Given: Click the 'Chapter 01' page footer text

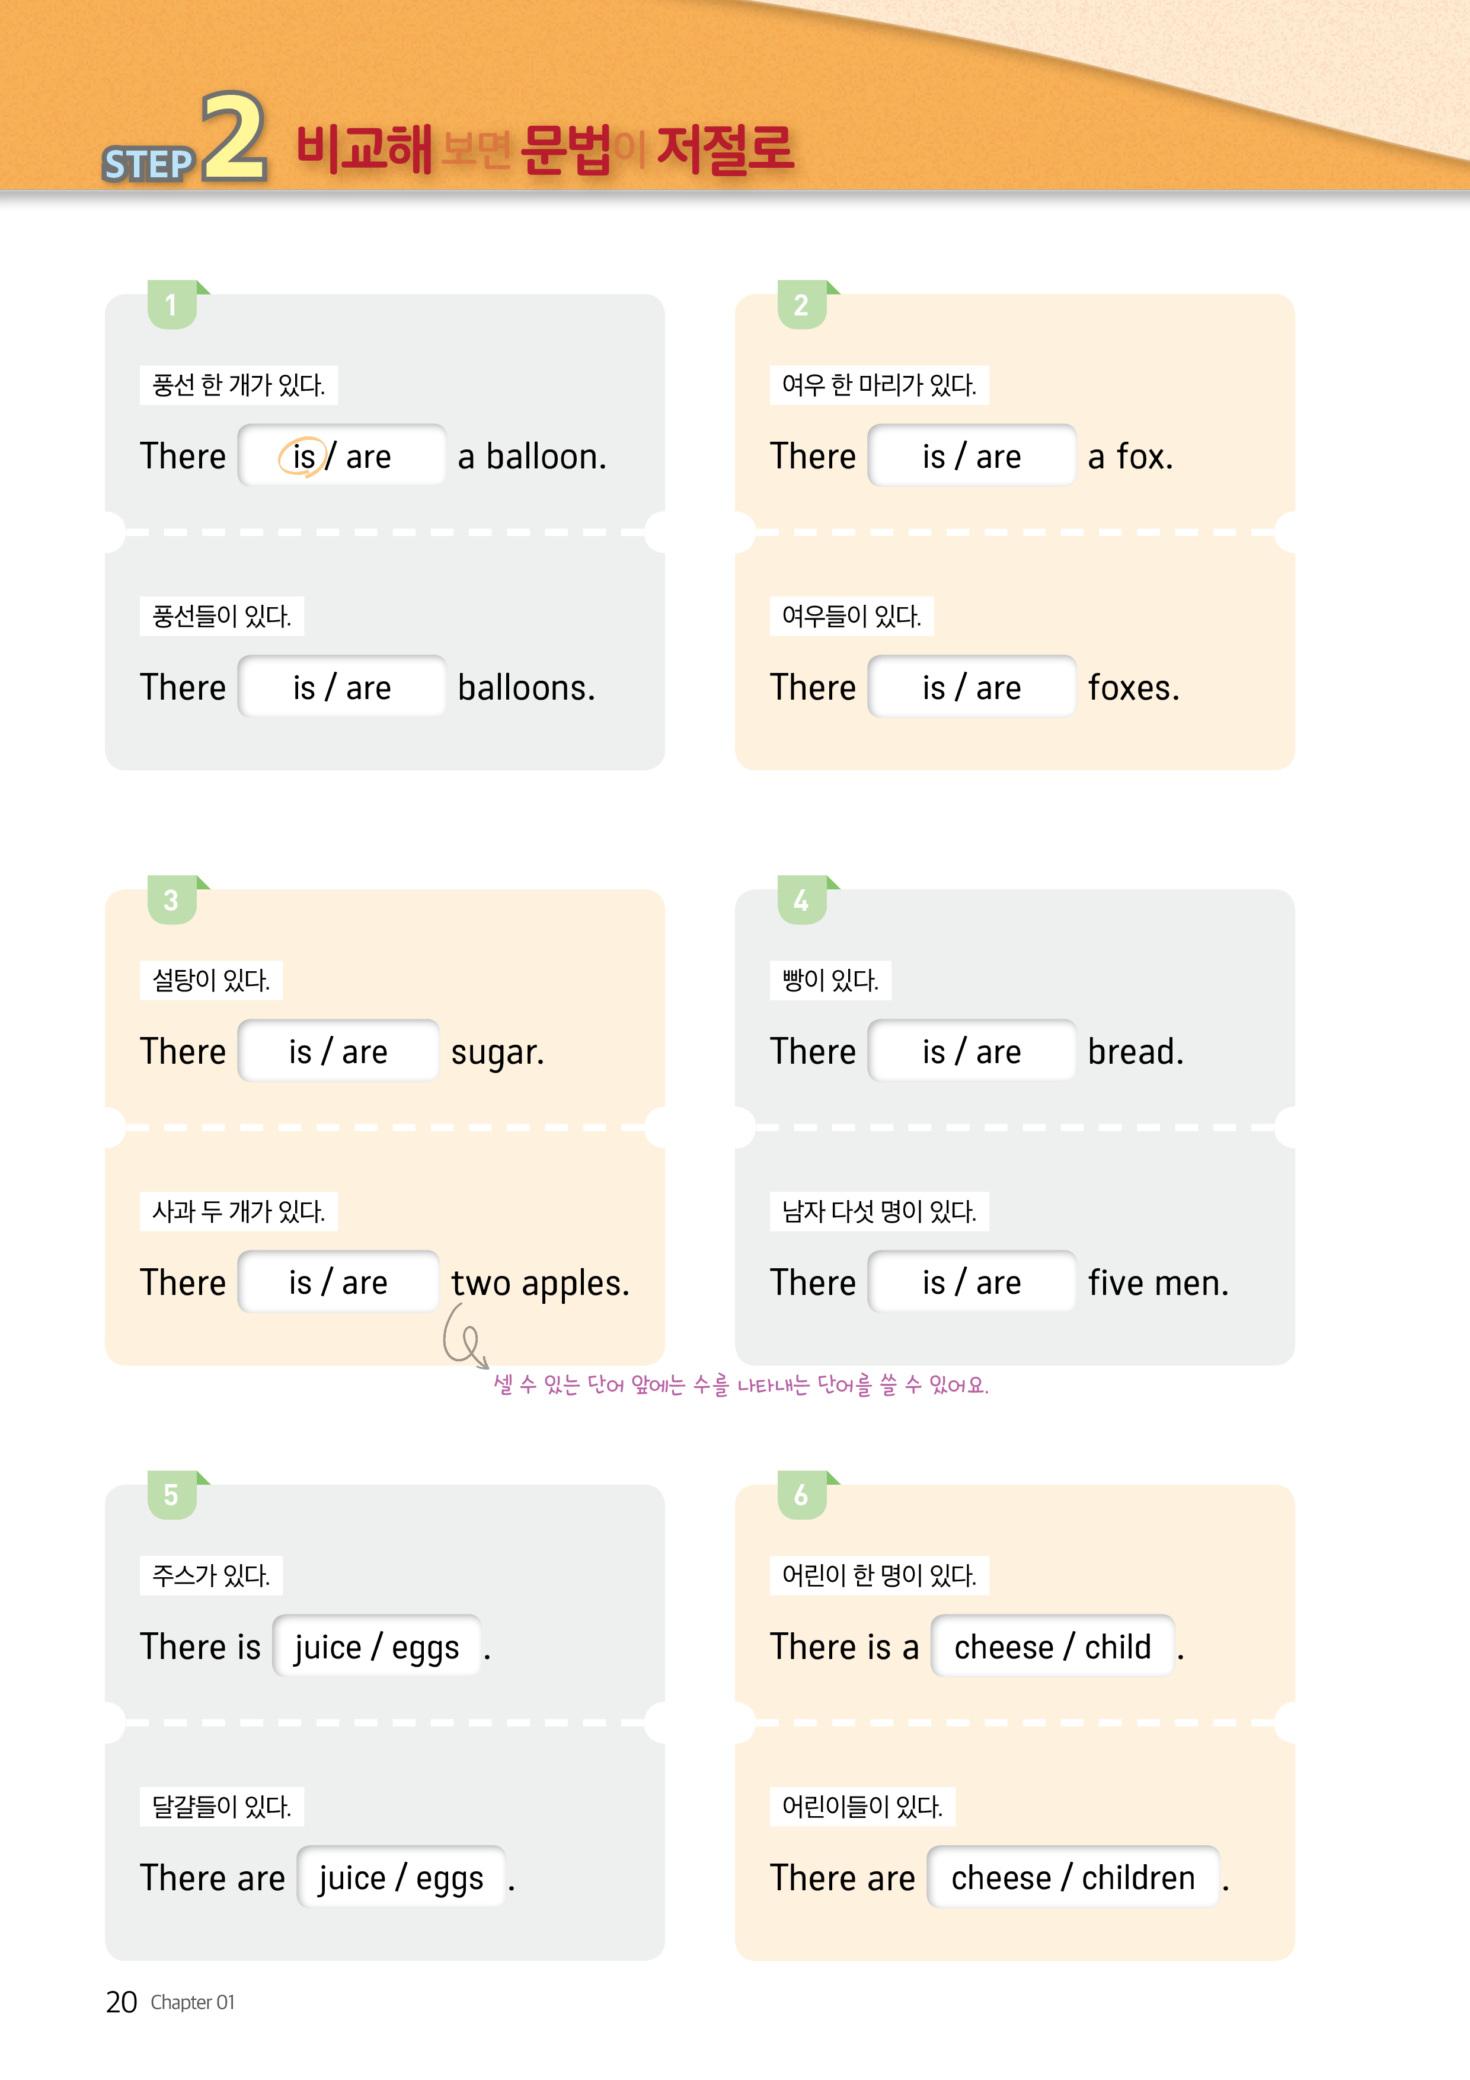Looking at the screenshot, I should 192,2002.
